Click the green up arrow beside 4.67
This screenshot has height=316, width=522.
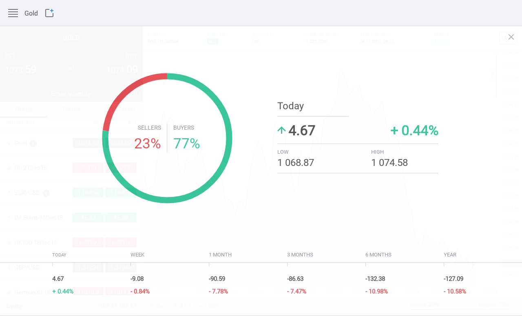coord(281,130)
